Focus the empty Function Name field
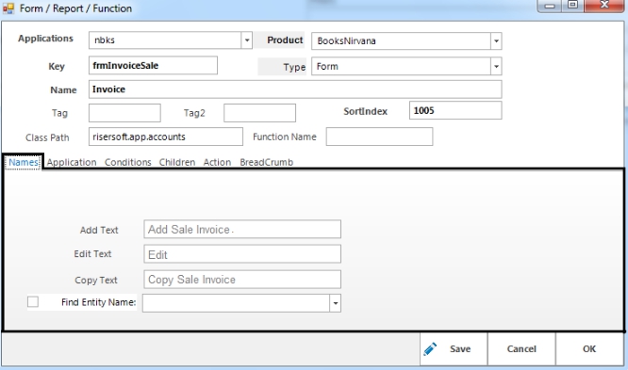 click(379, 137)
